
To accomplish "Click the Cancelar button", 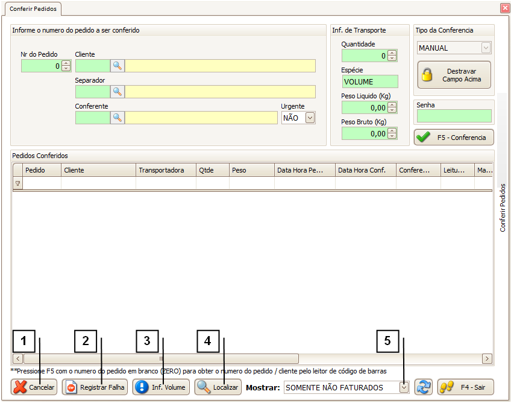I will coord(34,387).
